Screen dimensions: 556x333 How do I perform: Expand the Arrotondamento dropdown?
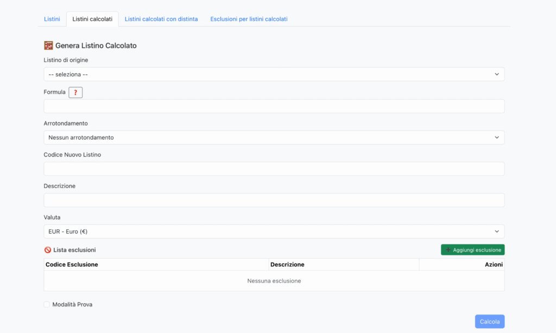(x=274, y=137)
